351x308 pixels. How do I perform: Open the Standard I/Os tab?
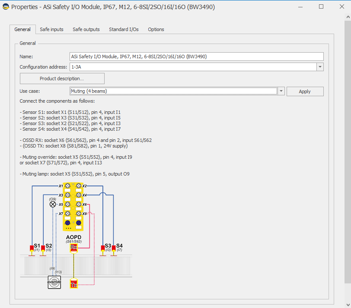(x=124, y=29)
